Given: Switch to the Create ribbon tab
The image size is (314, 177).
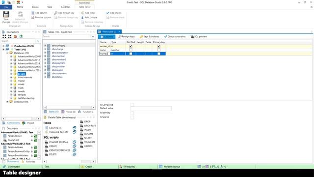Looking at the screenshot, I should (x=35, y=7).
